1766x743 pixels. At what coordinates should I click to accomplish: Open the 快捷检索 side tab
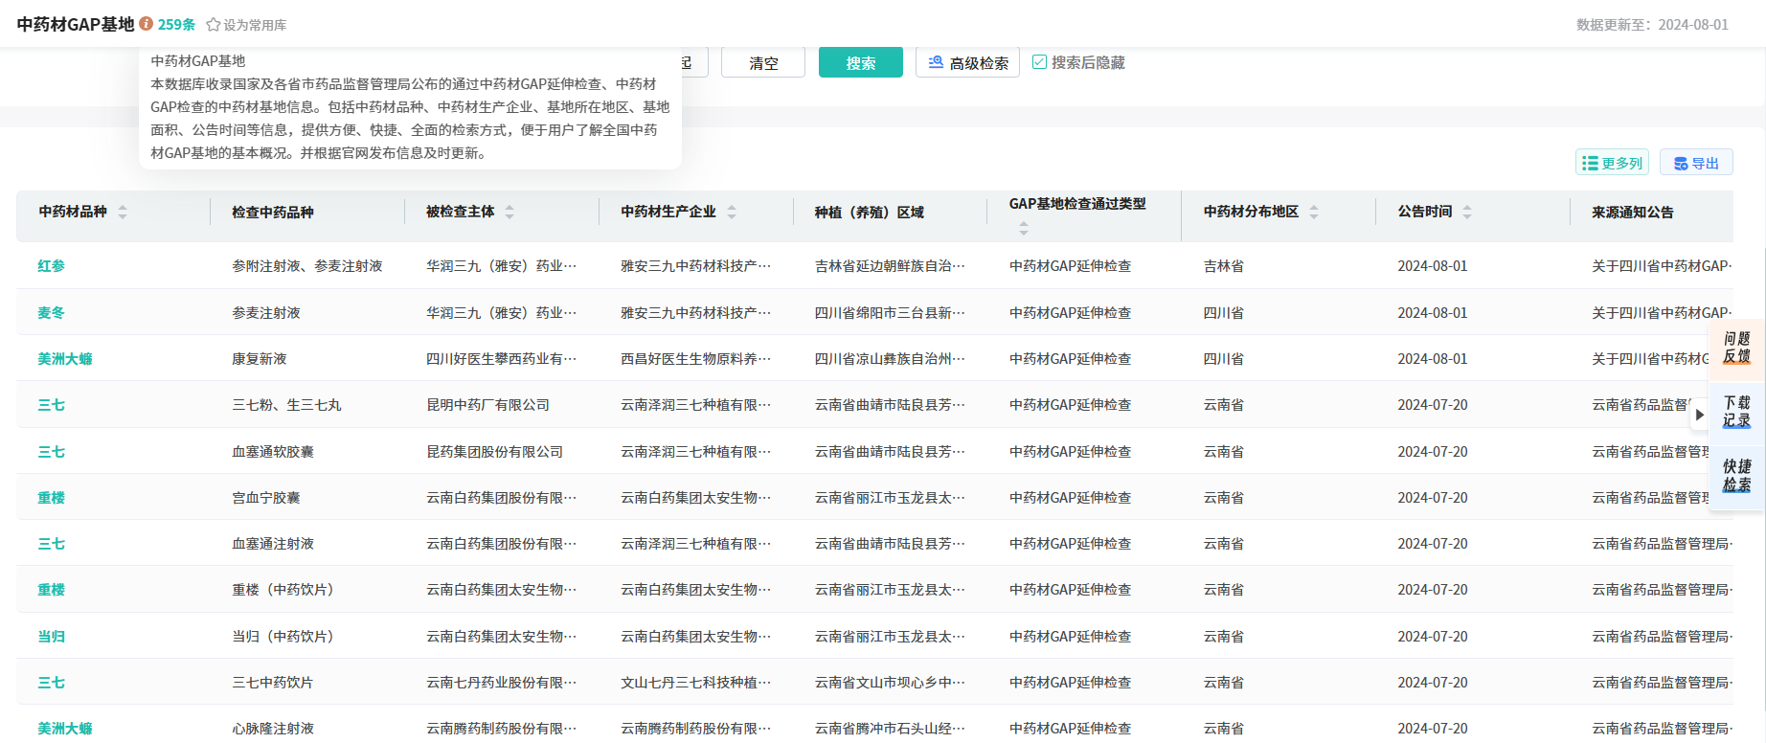click(x=1736, y=476)
